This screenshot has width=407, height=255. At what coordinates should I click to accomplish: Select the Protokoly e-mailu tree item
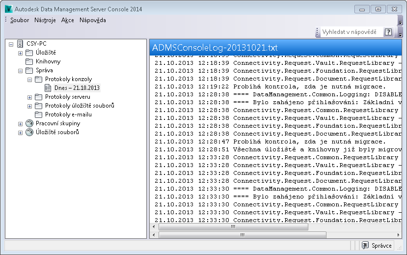point(68,114)
